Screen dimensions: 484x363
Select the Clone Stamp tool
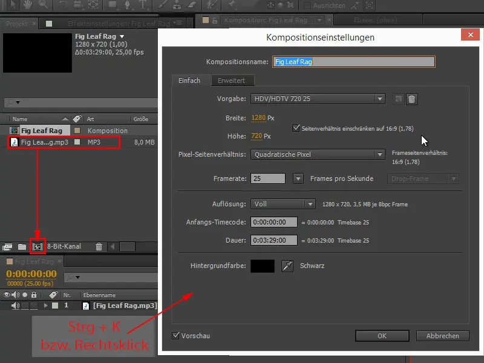(177, 5)
